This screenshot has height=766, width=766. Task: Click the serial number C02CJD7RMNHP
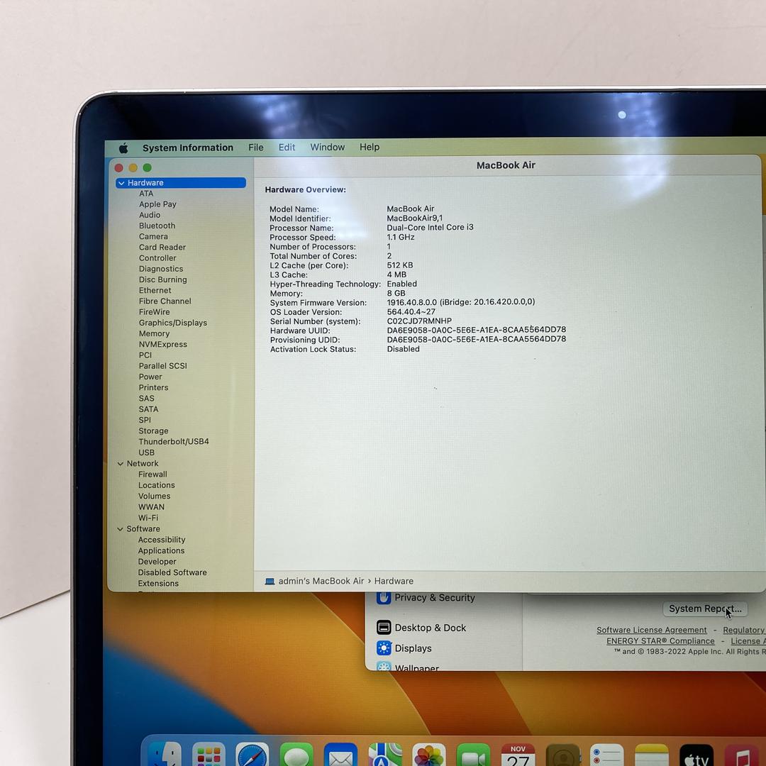[x=419, y=321]
